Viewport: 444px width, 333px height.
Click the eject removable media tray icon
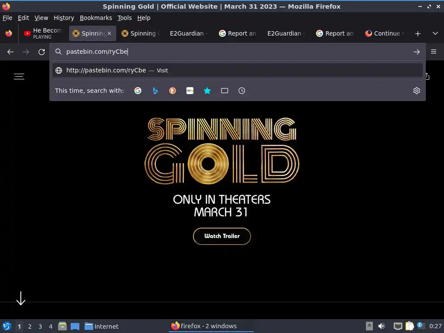[369, 326]
